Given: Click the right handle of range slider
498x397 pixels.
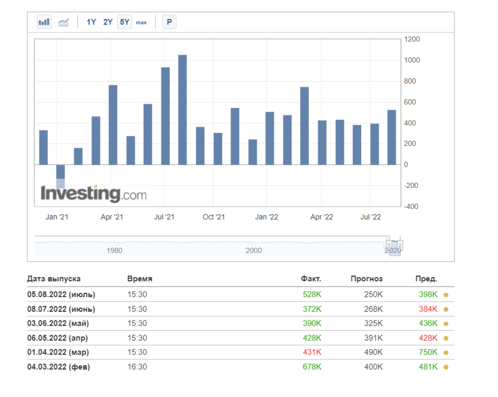Looking at the screenshot, I should pos(401,246).
